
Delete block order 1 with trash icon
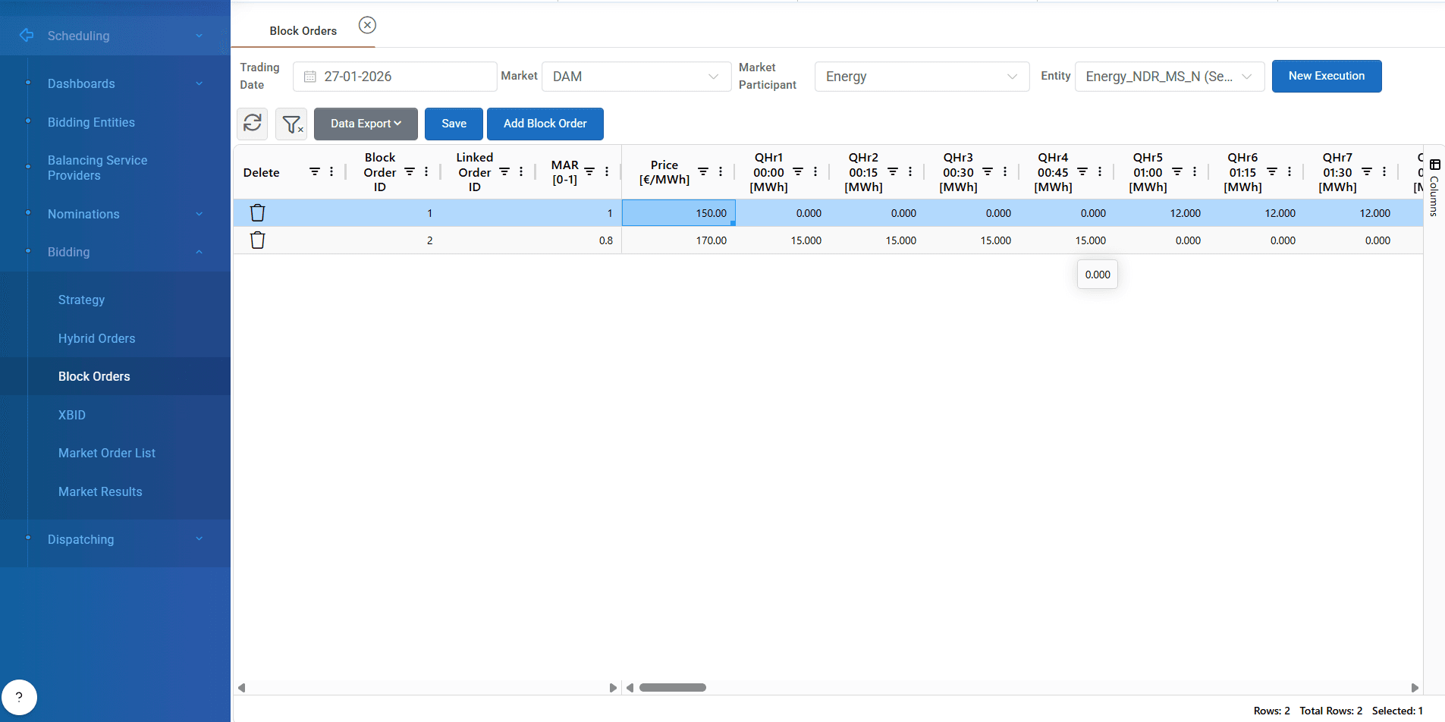tap(258, 213)
